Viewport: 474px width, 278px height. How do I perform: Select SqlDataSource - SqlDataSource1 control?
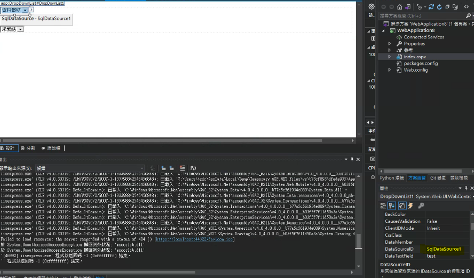coord(36,19)
